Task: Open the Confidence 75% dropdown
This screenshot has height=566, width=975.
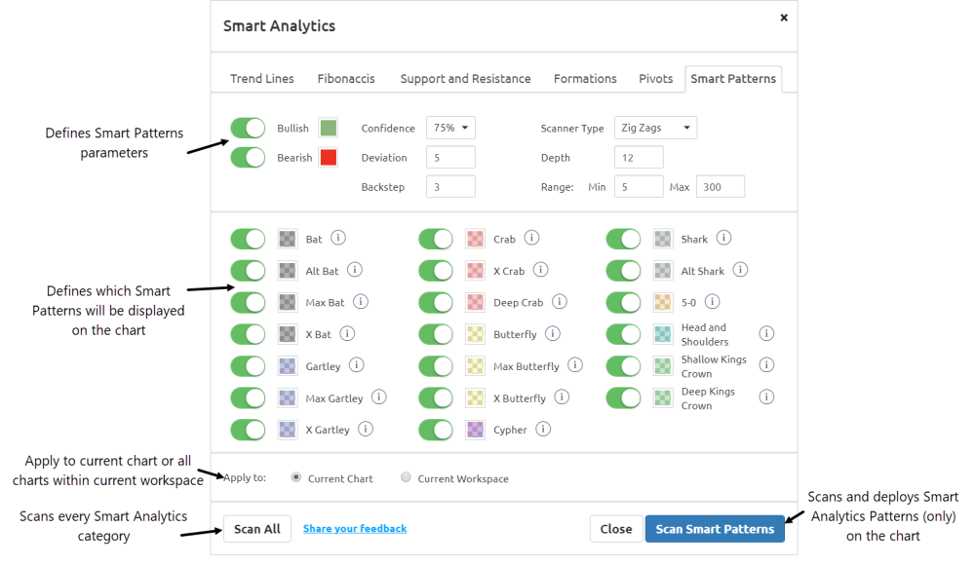Action: point(450,128)
